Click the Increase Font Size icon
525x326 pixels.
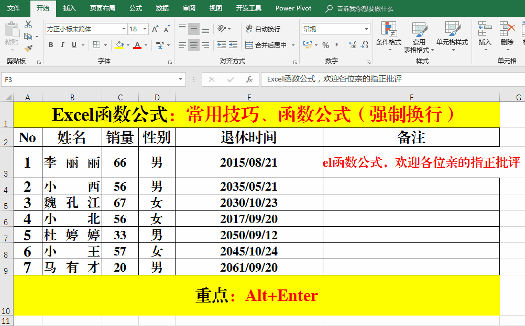155,29
